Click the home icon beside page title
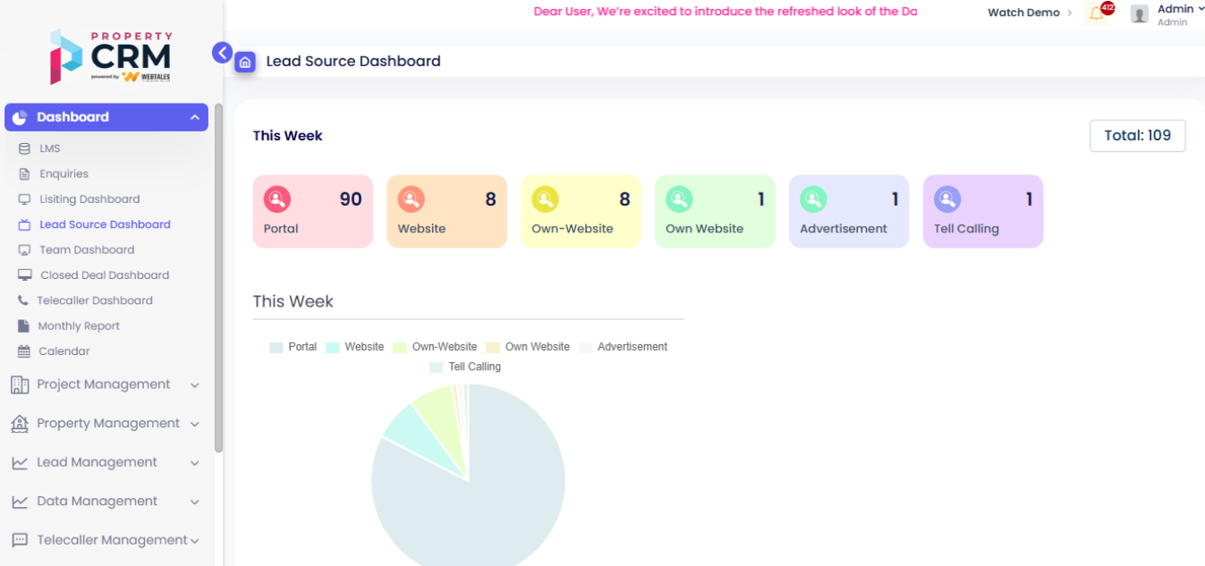 tap(245, 62)
